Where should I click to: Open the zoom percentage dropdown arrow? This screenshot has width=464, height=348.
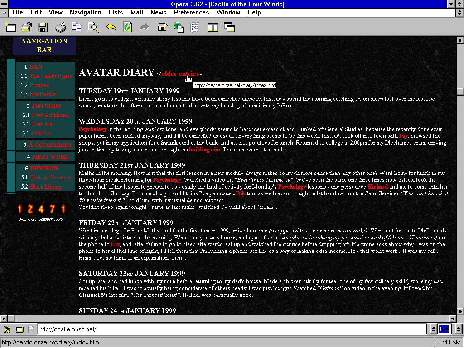click(459, 329)
